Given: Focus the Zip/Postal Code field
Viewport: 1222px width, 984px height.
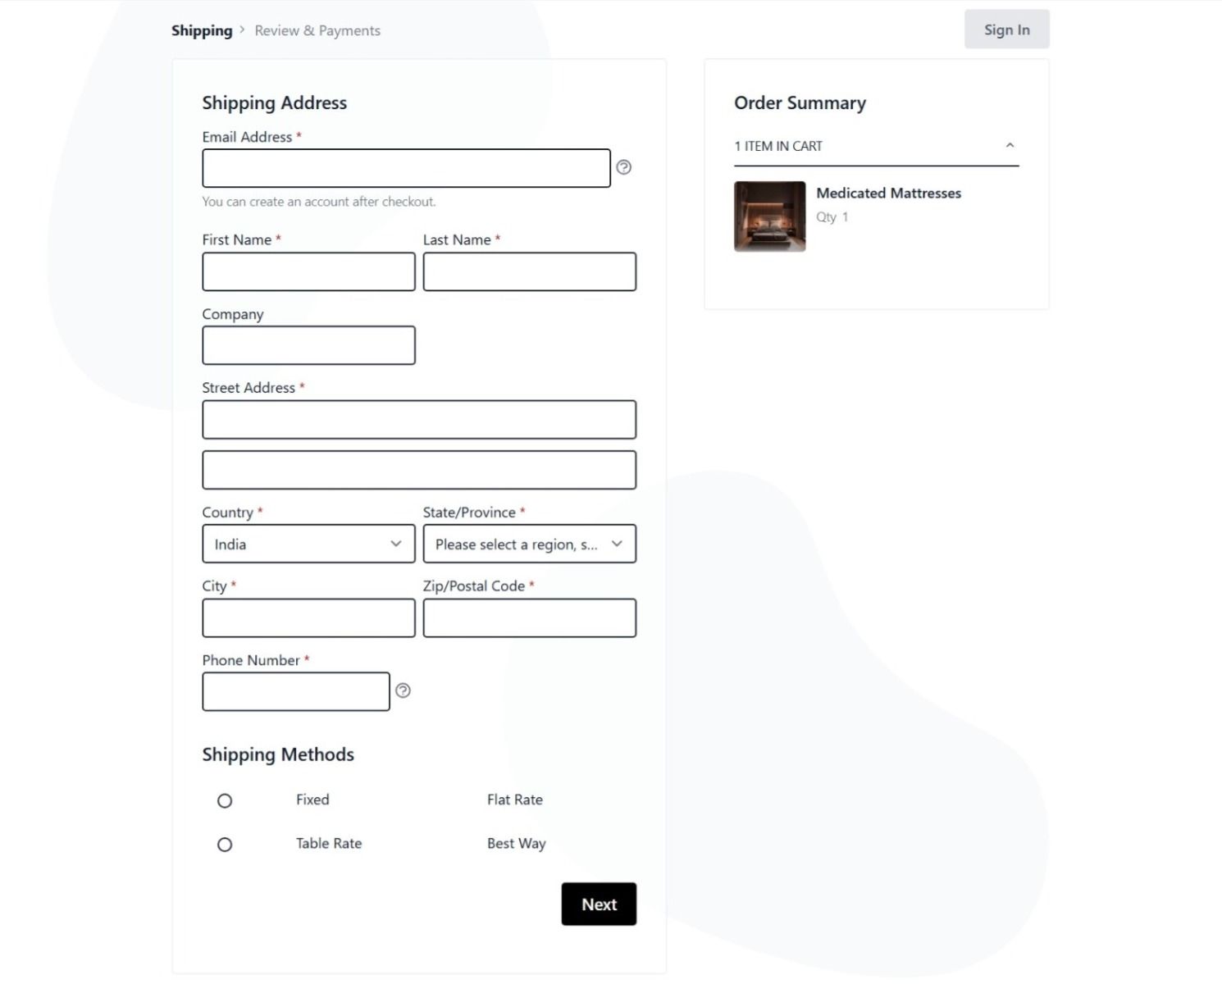Looking at the screenshot, I should tap(530, 617).
